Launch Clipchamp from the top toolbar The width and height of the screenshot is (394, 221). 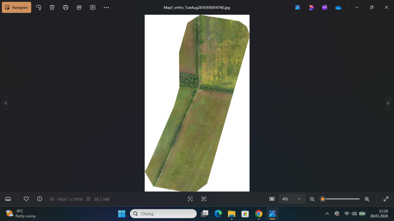(325, 7)
